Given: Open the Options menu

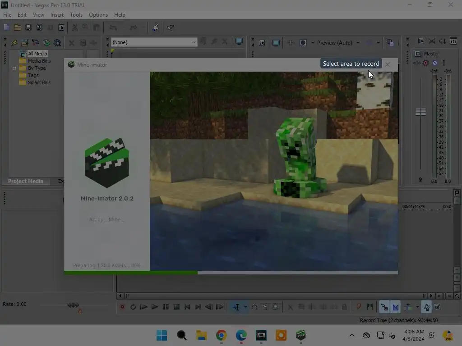Looking at the screenshot, I should [x=98, y=15].
